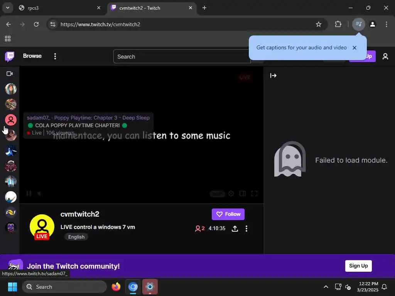Dismiss the captions tooltip with X
This screenshot has height=296, width=395.
[354, 48]
